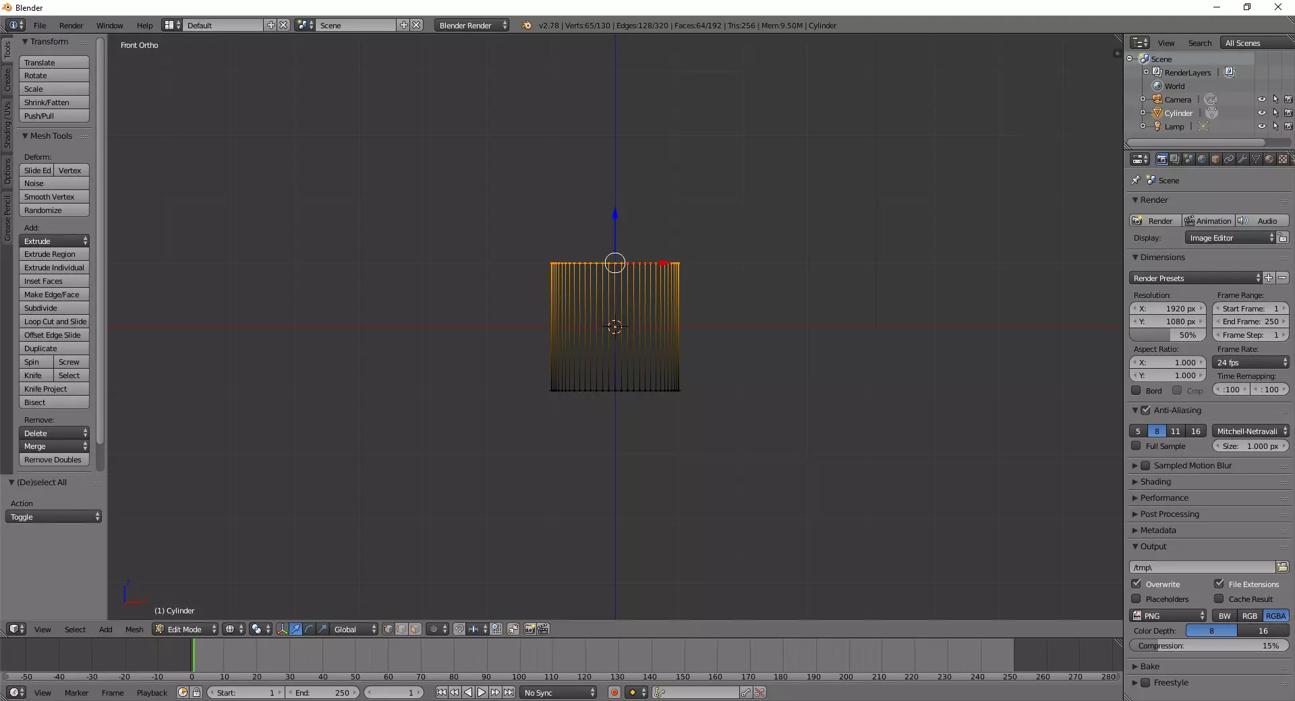
Task: Click the record button in the timeline
Action: point(614,692)
